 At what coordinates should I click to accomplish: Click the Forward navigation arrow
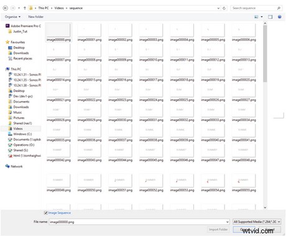12,8
